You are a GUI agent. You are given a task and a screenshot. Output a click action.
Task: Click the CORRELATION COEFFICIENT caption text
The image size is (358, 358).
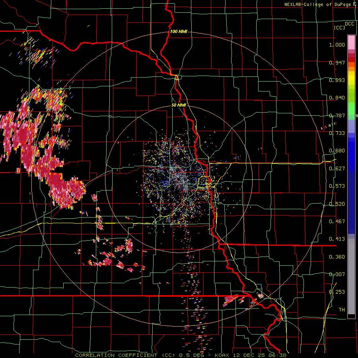click(116, 355)
